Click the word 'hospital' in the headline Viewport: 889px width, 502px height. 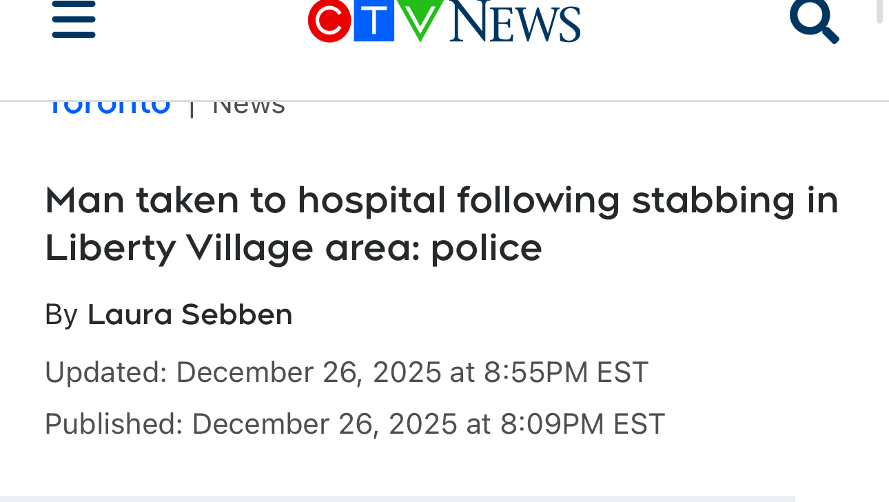(372, 200)
